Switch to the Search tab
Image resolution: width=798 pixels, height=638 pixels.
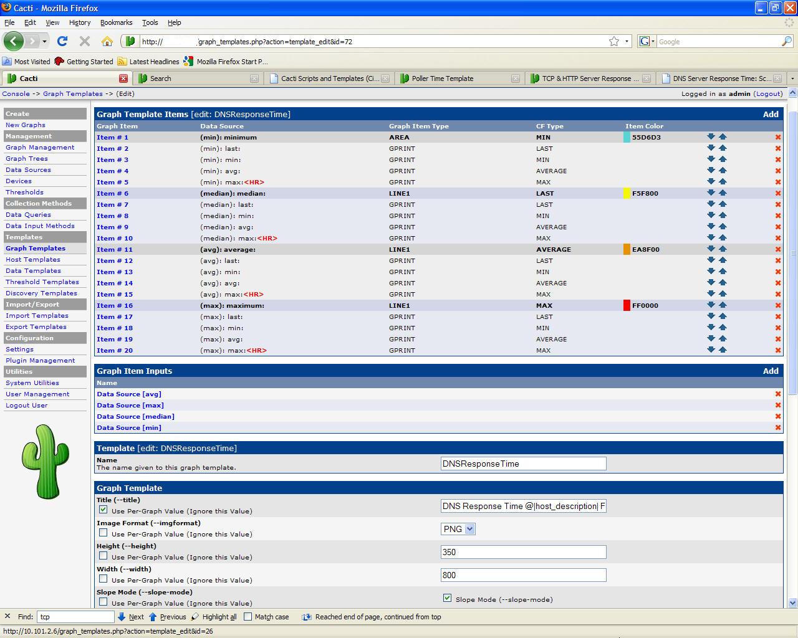coord(198,79)
